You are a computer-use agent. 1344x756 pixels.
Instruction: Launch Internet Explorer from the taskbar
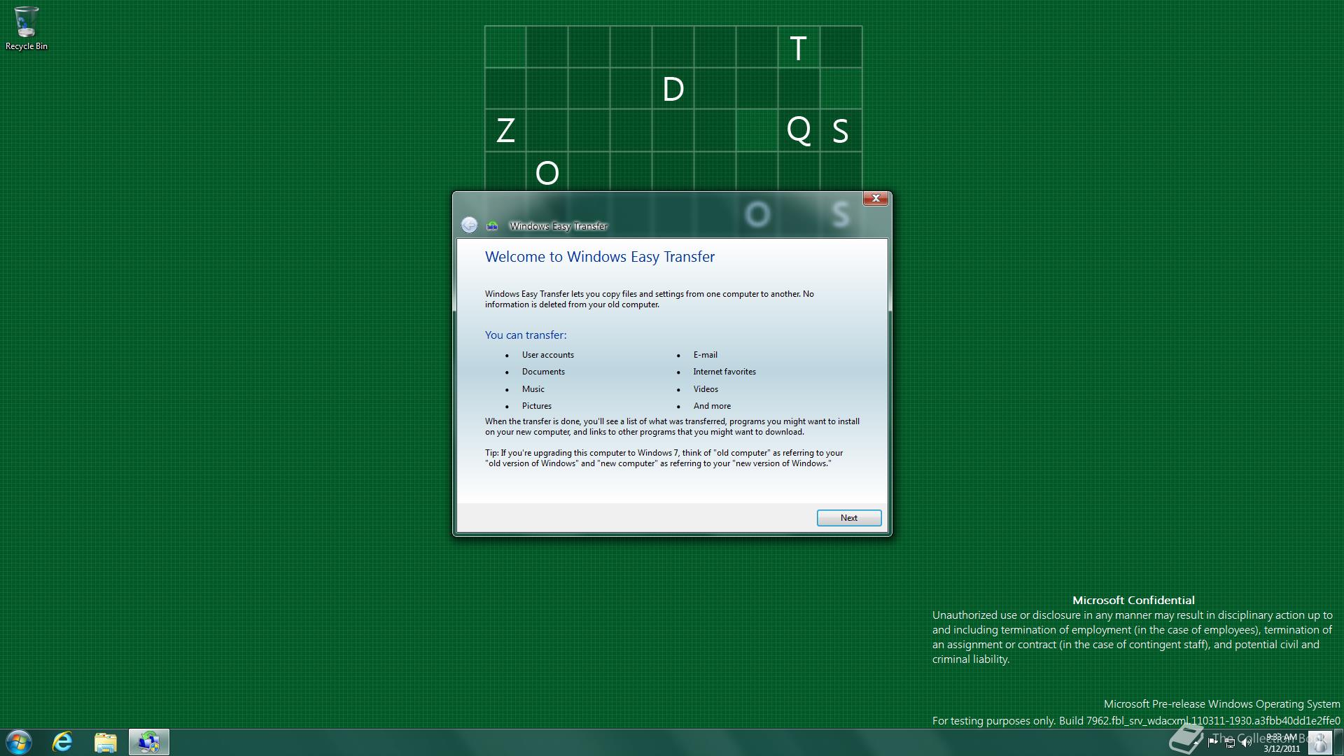click(62, 742)
